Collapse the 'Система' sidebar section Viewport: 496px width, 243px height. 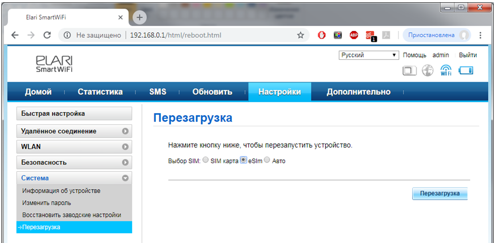tap(74, 178)
